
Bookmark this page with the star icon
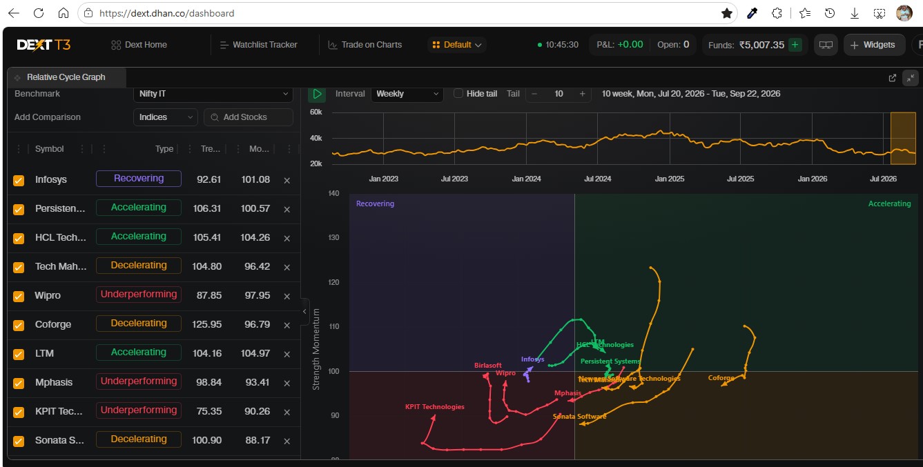(726, 13)
